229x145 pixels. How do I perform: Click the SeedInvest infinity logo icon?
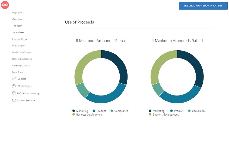point(5,5)
